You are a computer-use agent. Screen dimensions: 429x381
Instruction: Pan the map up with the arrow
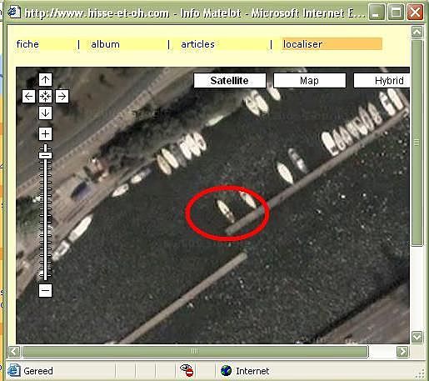tap(45, 80)
